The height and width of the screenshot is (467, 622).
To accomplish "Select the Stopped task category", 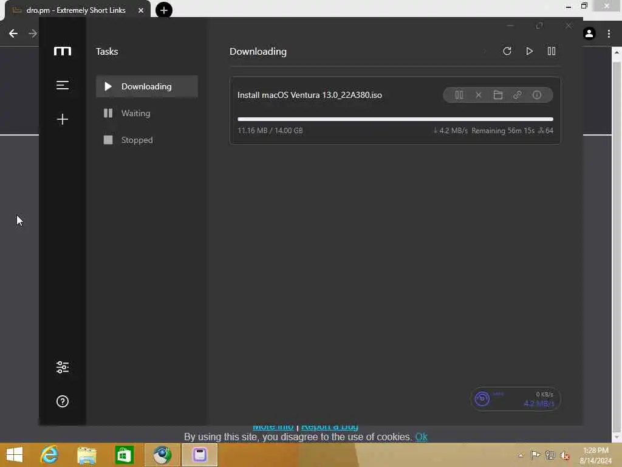I will pyautogui.click(x=147, y=140).
